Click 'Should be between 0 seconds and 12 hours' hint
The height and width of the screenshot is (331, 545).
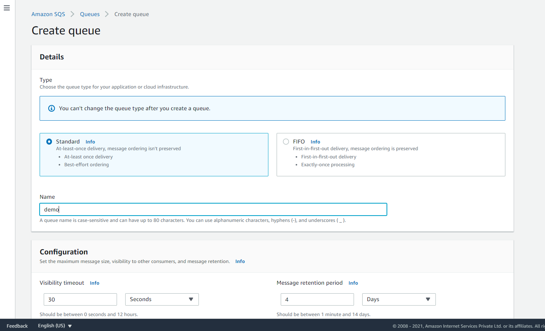tap(89, 315)
